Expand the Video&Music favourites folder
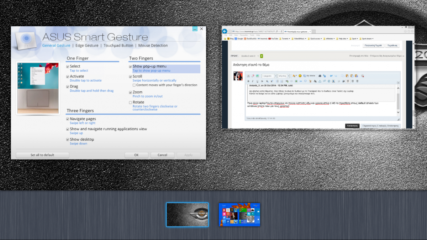Viewport: 427px width, 240px height. (299, 38)
